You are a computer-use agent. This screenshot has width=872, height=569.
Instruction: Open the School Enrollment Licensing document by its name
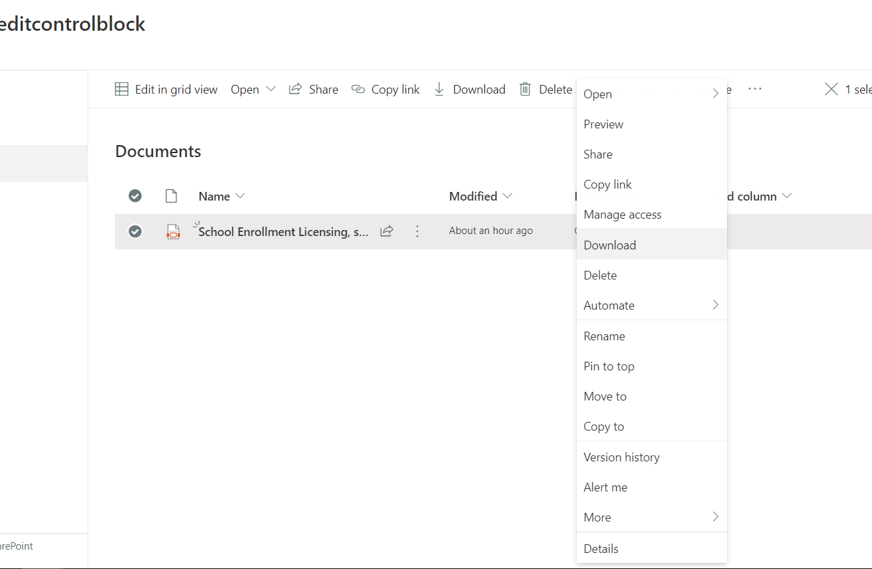pyautogui.click(x=281, y=231)
